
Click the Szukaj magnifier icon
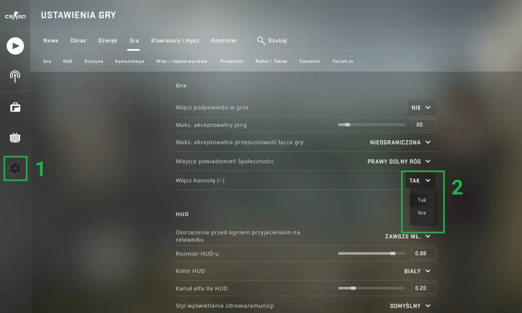tap(261, 40)
